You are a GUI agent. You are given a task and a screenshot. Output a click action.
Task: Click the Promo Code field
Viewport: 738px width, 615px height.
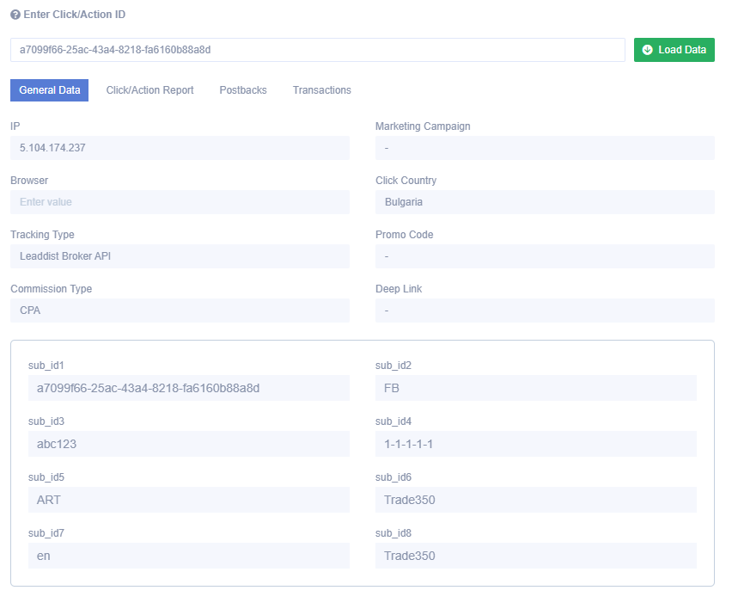click(x=545, y=256)
